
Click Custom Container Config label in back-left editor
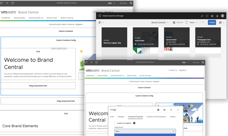[66, 40]
